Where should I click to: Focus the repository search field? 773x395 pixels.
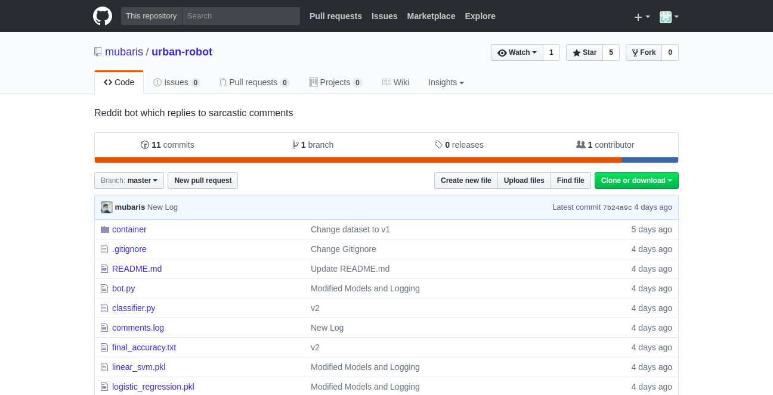(241, 16)
